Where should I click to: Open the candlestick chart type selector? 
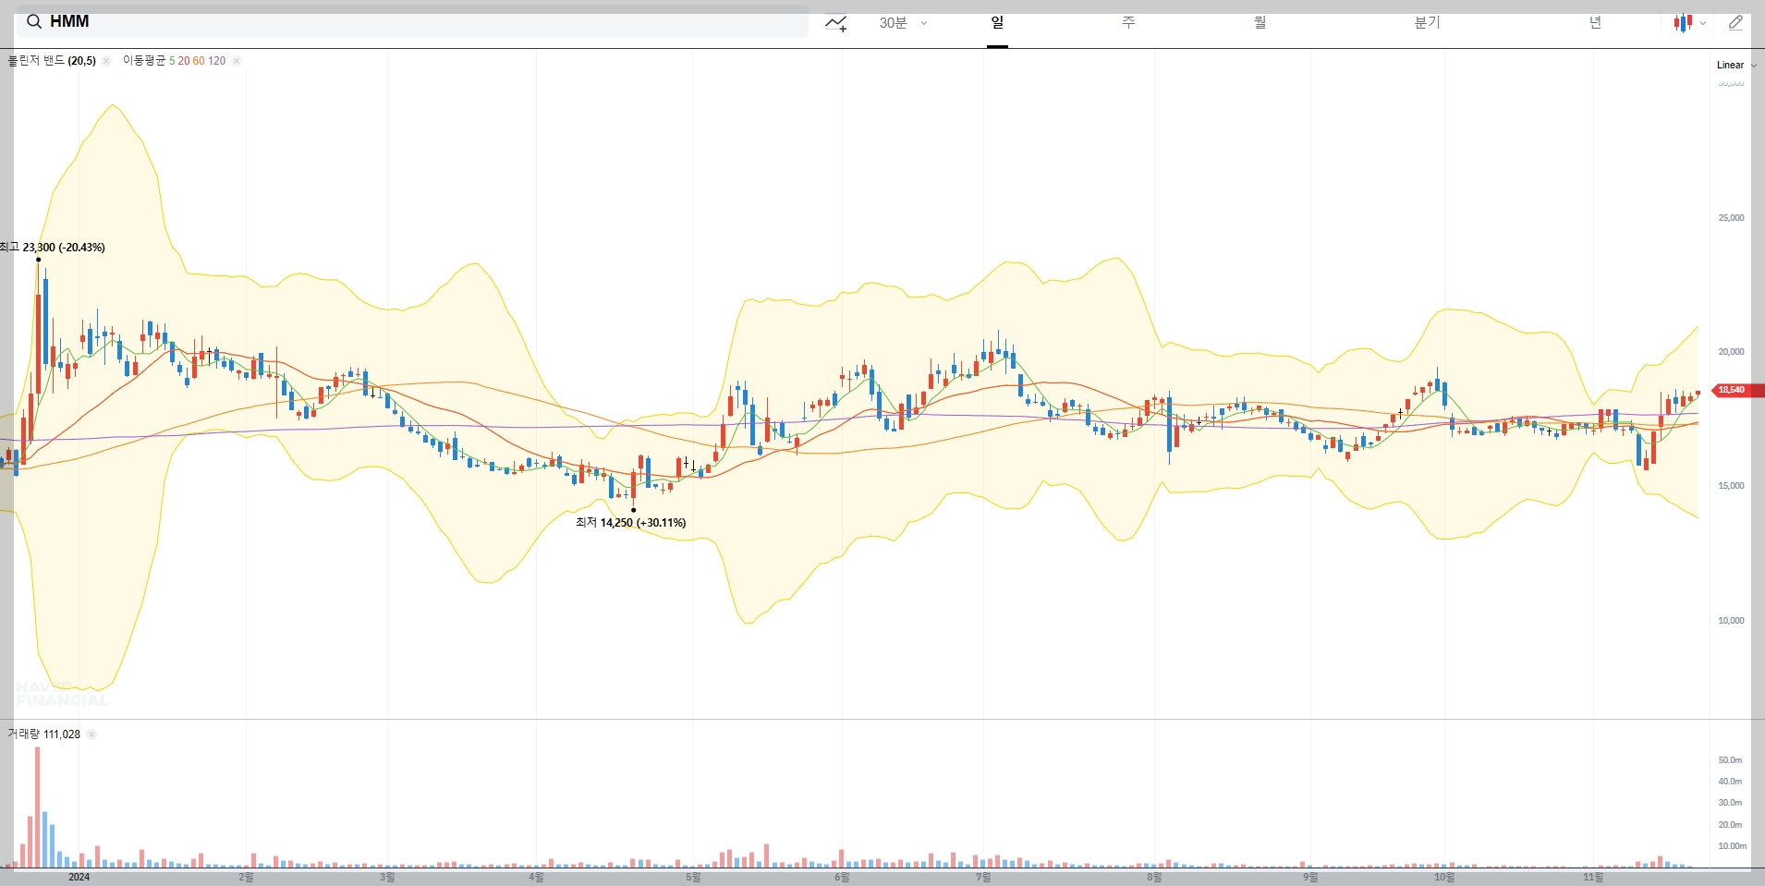[1689, 23]
